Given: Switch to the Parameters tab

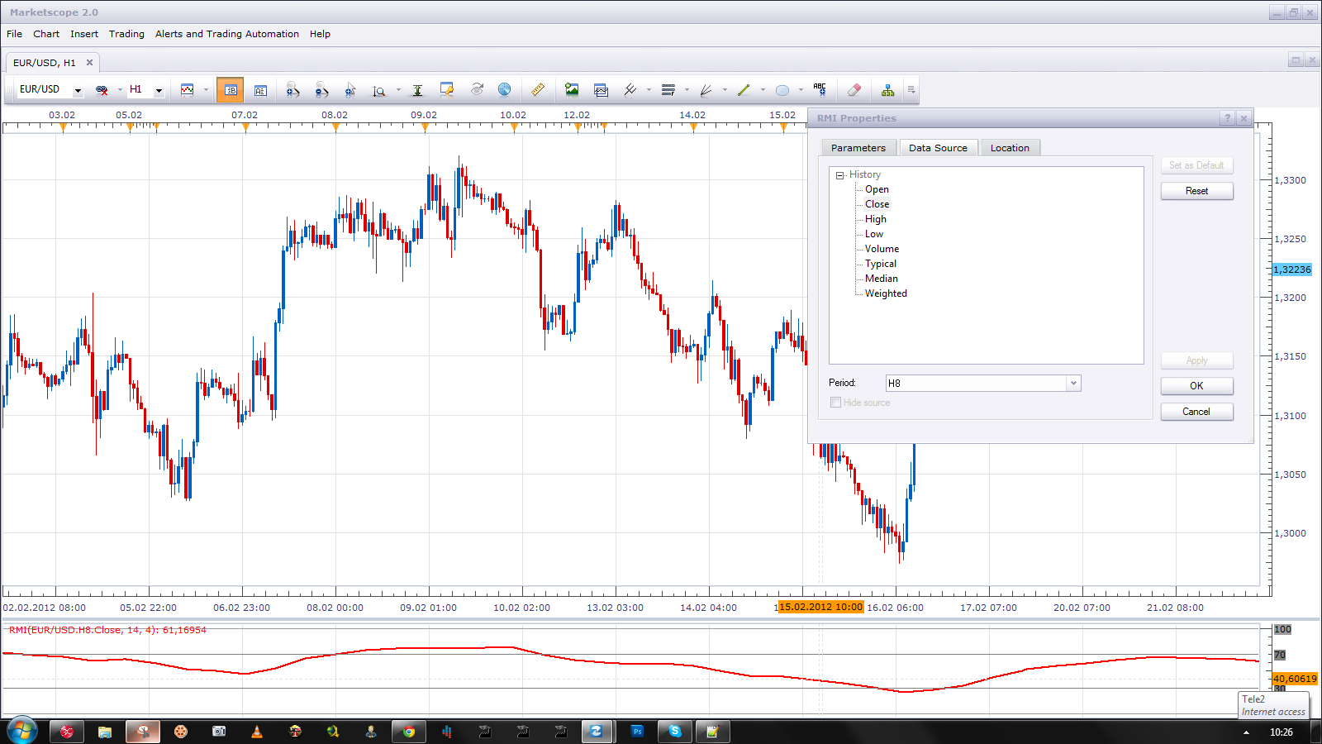Looking at the screenshot, I should click(x=858, y=148).
